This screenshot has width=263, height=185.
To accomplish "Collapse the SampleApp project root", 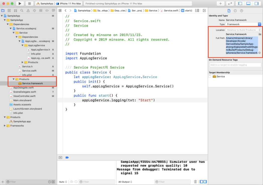I will [2, 16].
